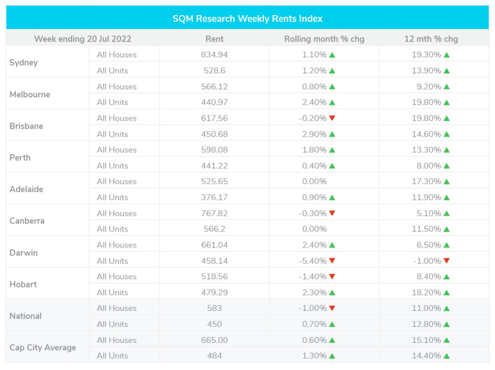Click the 'Rent' column header

[x=214, y=39]
